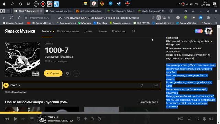The width and height of the screenshot is (220, 124).
Task: Play the 1000-7 track row button
Action: pyautogui.click(x=6, y=85)
